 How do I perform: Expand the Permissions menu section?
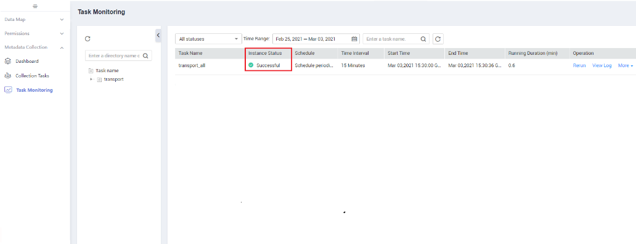click(x=35, y=33)
